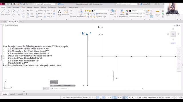Switch to the Insert ribbon tab
The height and width of the screenshot is (102, 183).
(9, 7)
